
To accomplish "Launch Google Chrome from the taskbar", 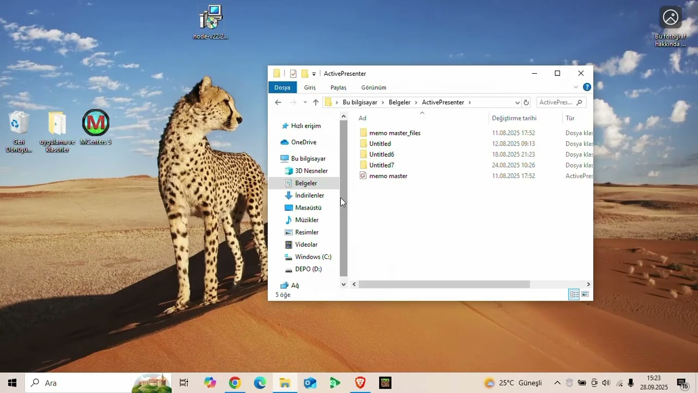I will tap(235, 383).
